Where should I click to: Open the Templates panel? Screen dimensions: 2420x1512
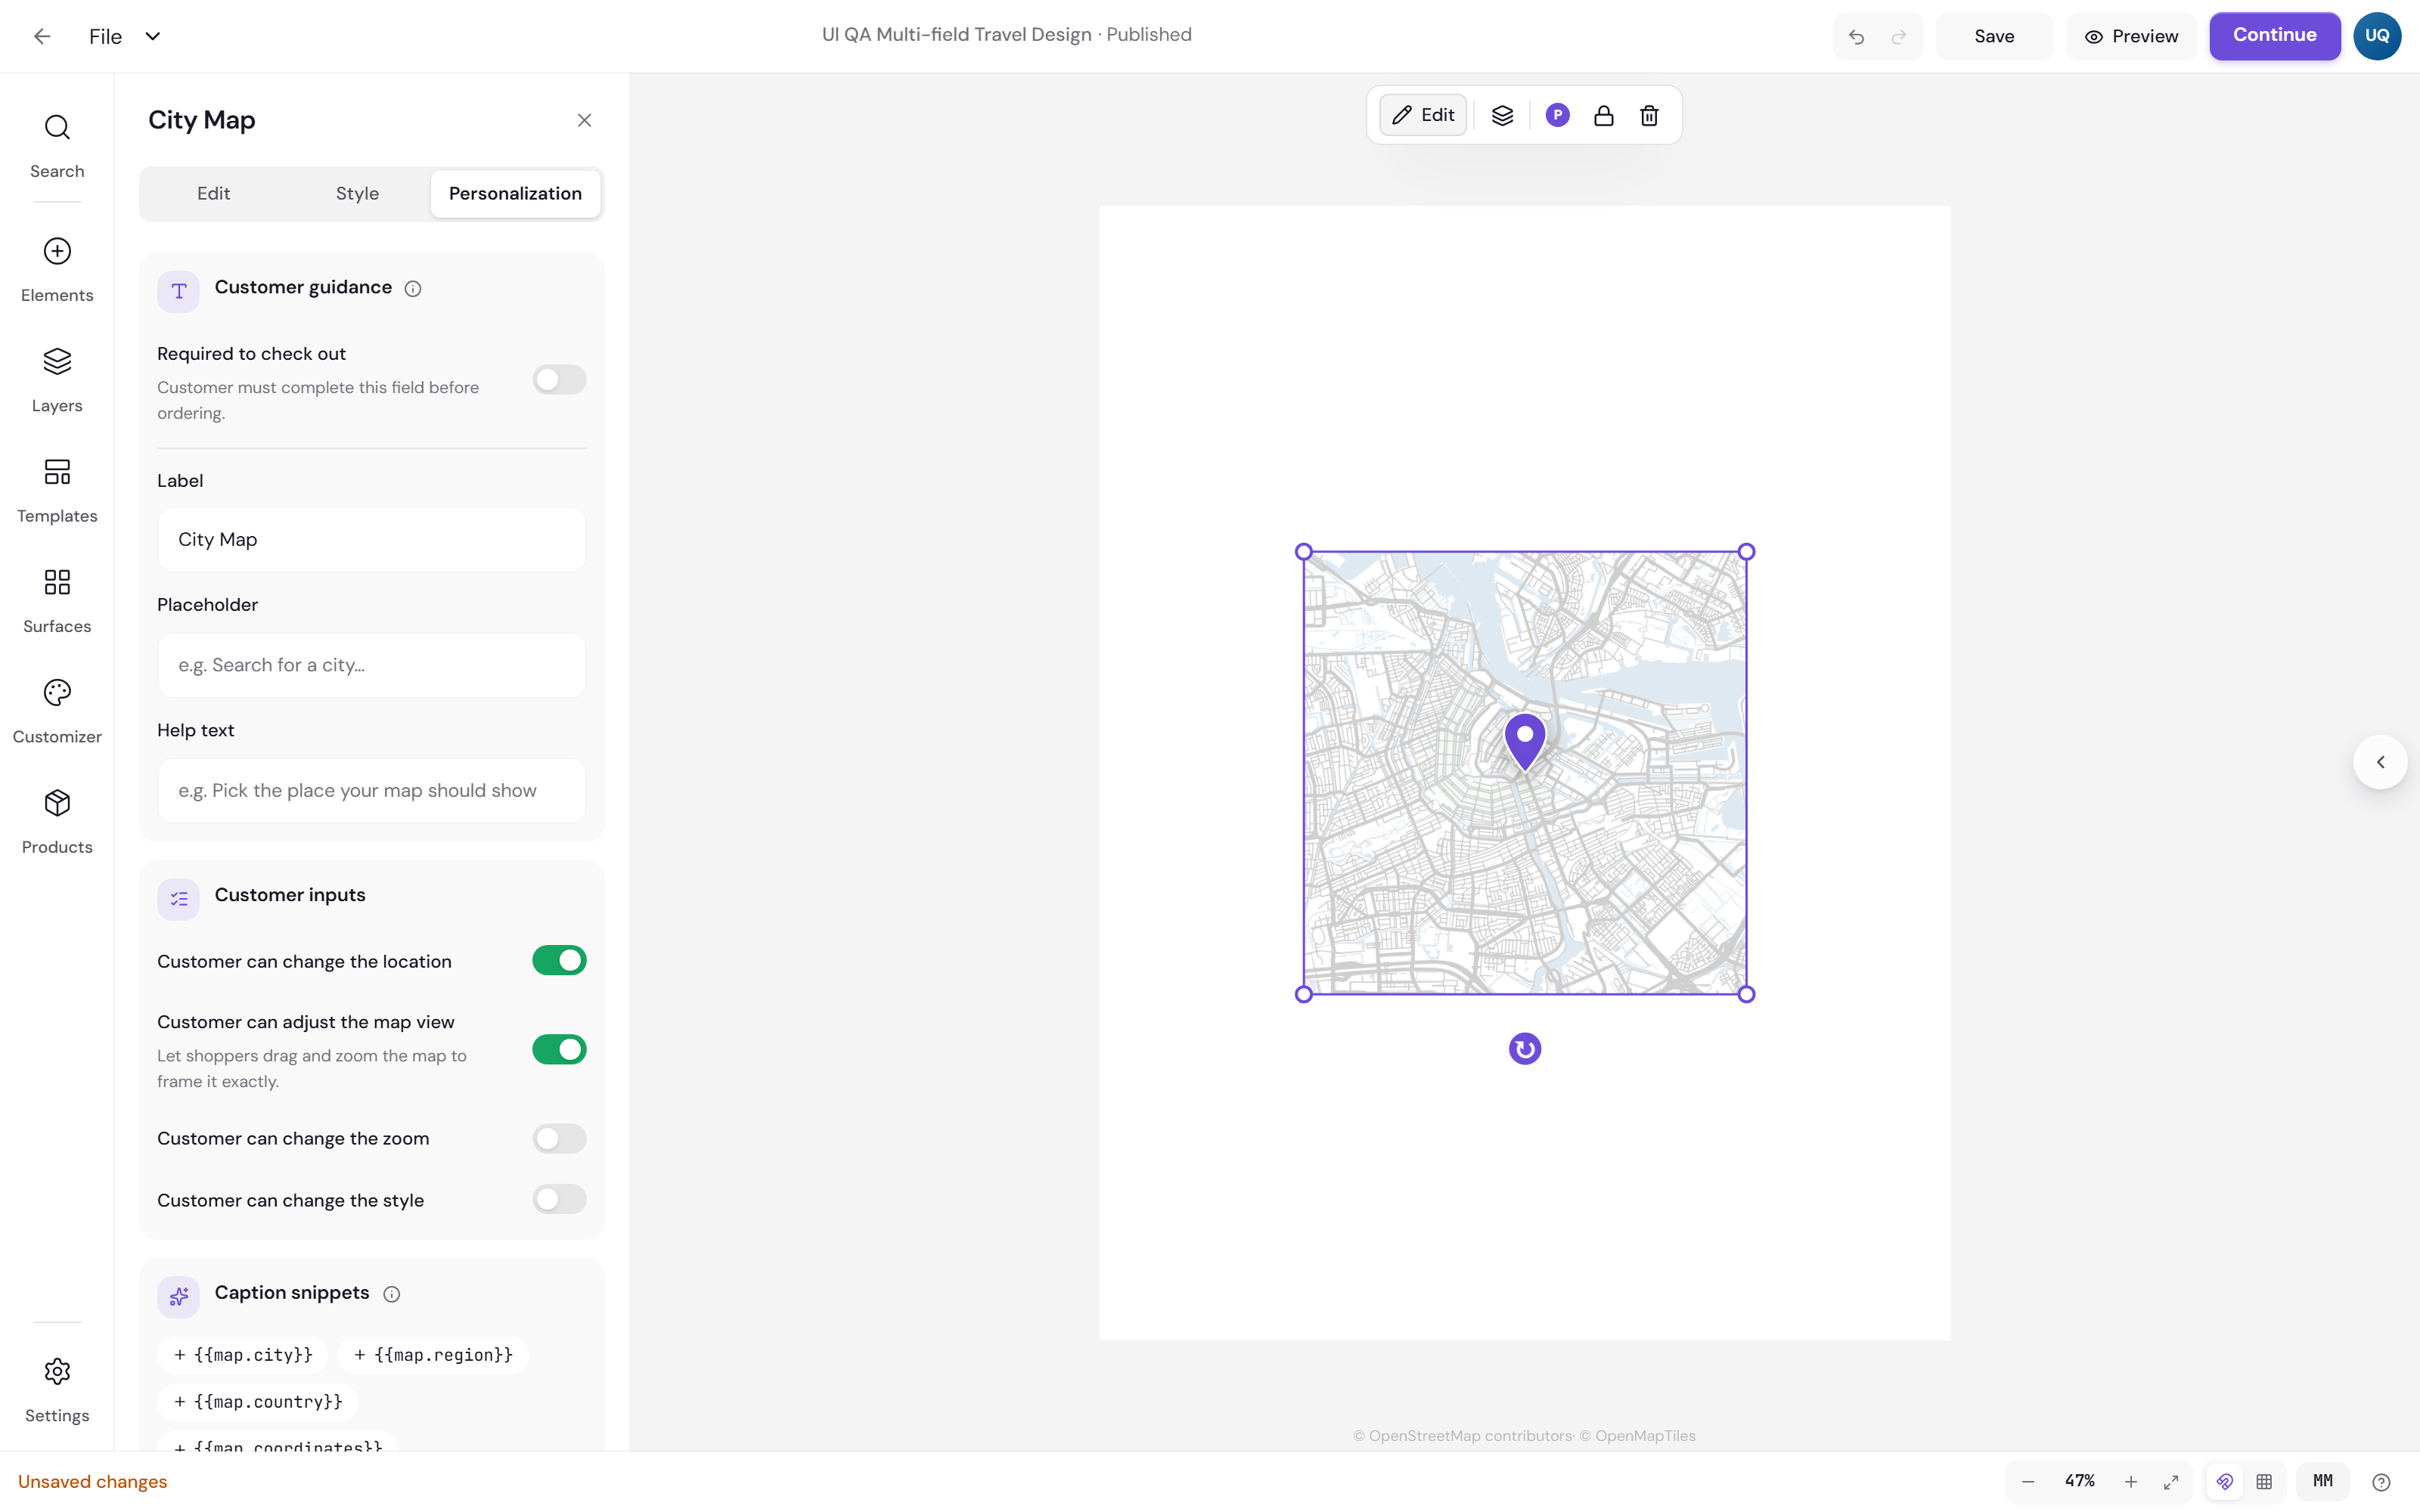[x=57, y=490]
